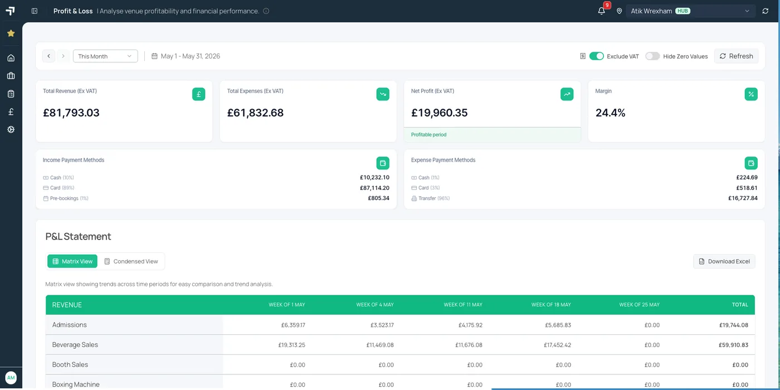The image size is (780, 390).
Task: Turn off the Exclude VAT switch
Action: click(597, 56)
